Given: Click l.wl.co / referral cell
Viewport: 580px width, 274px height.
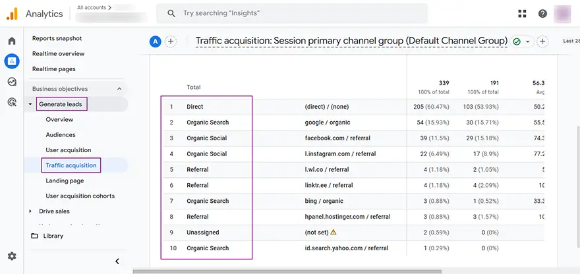Looking at the screenshot, I should pyautogui.click(x=327, y=169).
